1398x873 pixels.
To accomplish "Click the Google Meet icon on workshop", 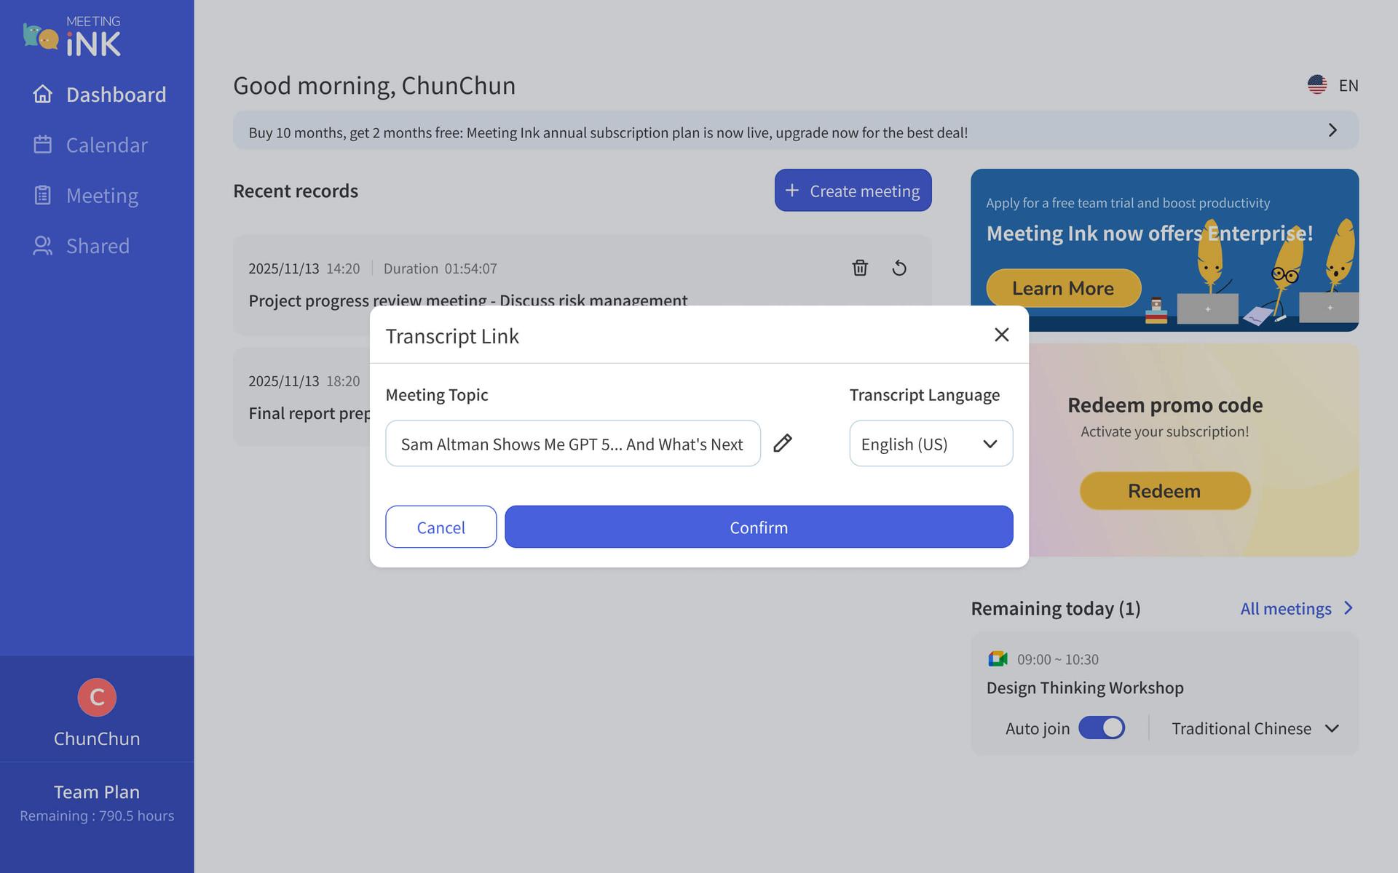I will tap(997, 659).
